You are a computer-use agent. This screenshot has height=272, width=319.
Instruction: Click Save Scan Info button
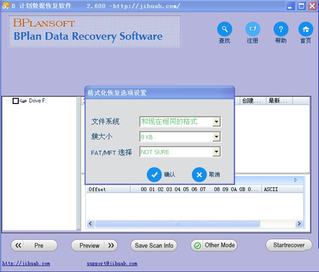(x=154, y=246)
